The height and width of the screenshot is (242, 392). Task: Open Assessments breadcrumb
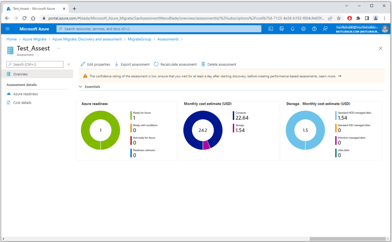(168, 39)
